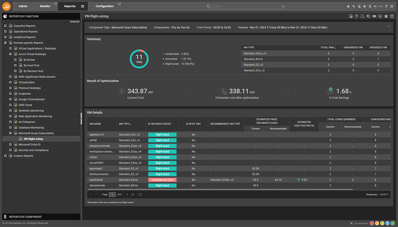Image resolution: width=398 pixels, height=227 pixels.
Task: Open the help question mark icon
Action: point(386,6)
